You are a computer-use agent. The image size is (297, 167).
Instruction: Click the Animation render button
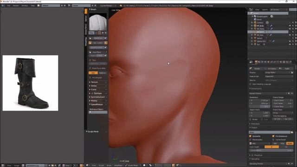pyautogui.click(x=271, y=69)
